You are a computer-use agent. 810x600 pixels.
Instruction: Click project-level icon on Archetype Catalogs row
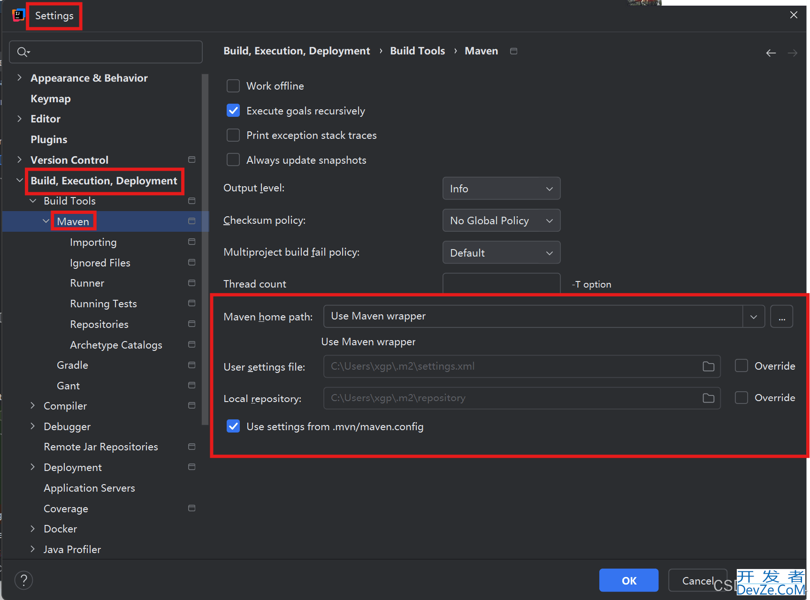point(191,344)
